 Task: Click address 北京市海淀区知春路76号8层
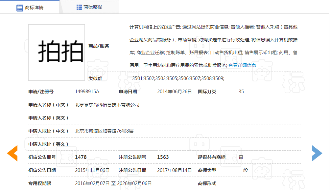tap(104, 131)
